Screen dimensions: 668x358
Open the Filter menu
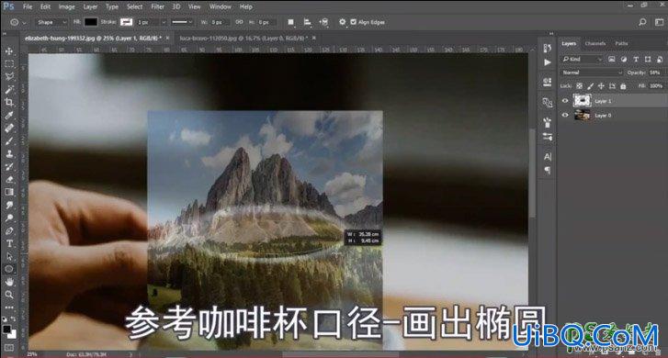coord(158,6)
